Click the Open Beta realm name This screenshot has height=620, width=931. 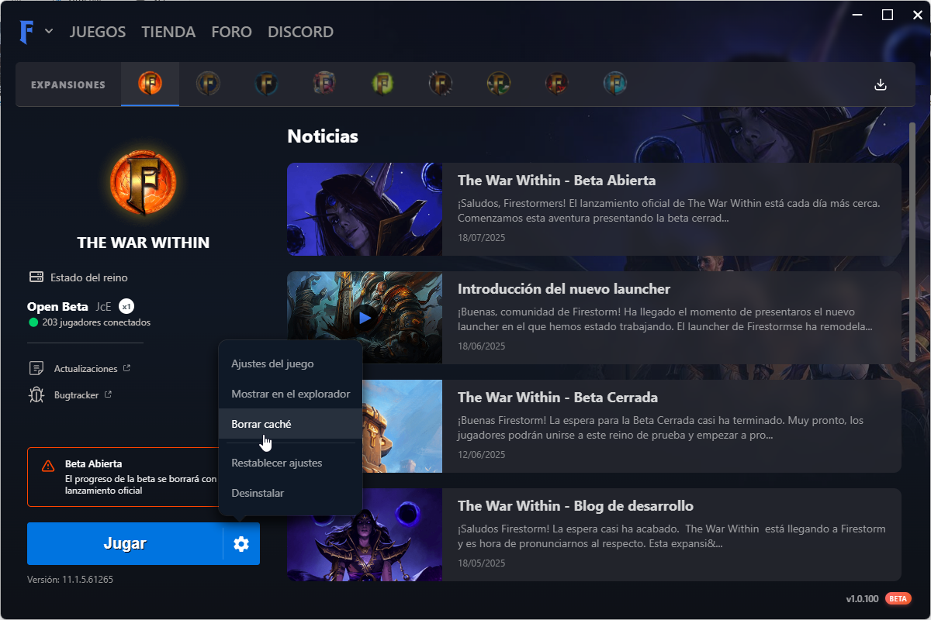[57, 307]
